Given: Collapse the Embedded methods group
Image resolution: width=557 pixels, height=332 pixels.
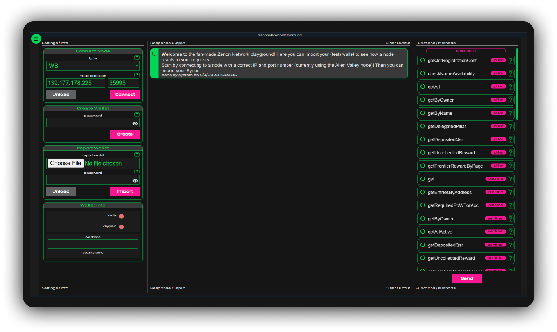Looking at the screenshot, I should 466,51.
